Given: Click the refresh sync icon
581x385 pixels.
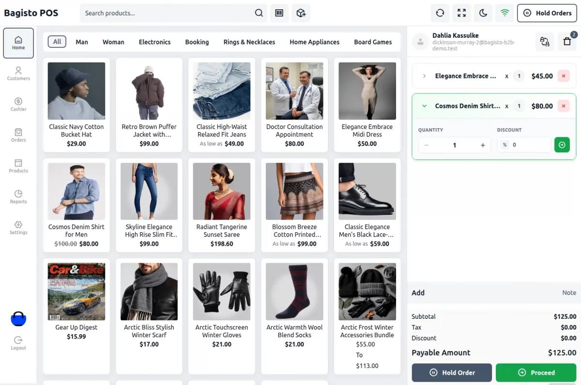Looking at the screenshot, I should (440, 13).
